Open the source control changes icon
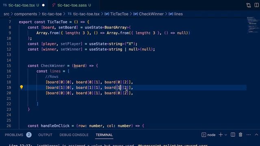This screenshot has height=146, width=260. tap(248, 5)
